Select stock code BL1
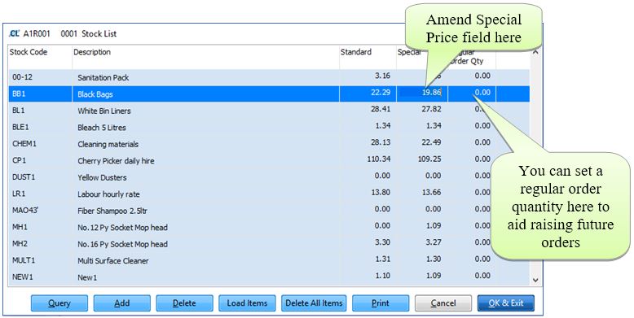The image size is (634, 318). (19, 110)
